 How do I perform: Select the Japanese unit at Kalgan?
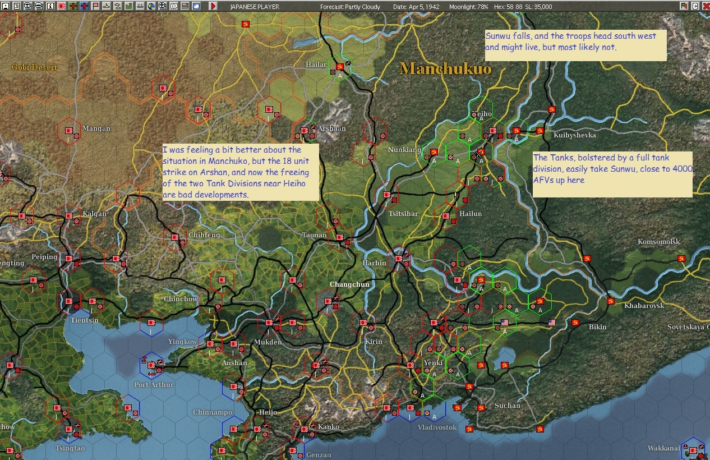click(x=69, y=216)
